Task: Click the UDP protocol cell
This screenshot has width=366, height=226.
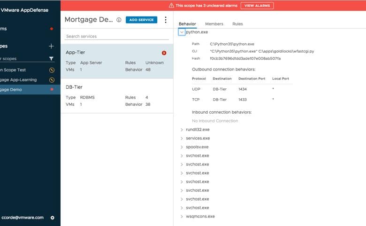Action: [196, 89]
